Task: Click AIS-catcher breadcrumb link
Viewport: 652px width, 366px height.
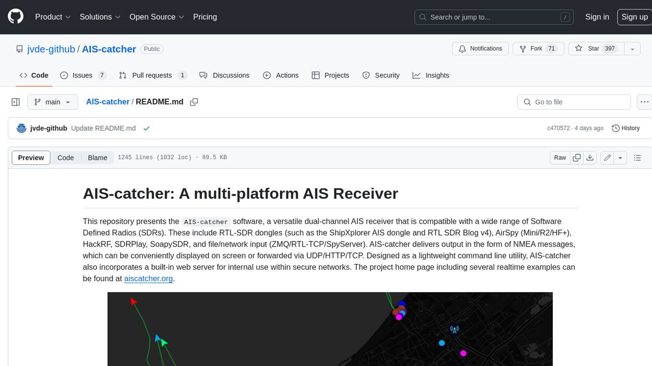Action: (x=107, y=102)
